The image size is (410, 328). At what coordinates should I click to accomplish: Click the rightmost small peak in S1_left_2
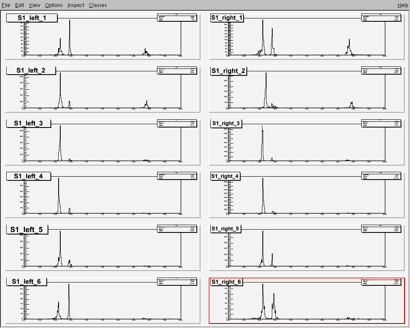pos(147,105)
